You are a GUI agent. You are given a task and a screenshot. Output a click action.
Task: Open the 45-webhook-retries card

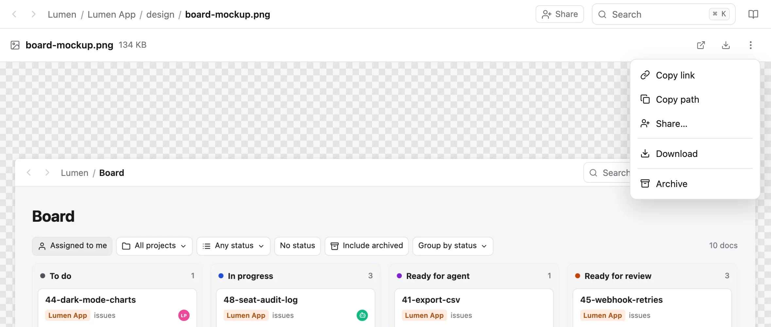pos(652,307)
